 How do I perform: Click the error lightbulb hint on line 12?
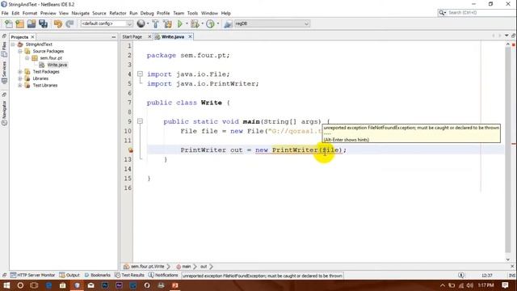click(131, 150)
